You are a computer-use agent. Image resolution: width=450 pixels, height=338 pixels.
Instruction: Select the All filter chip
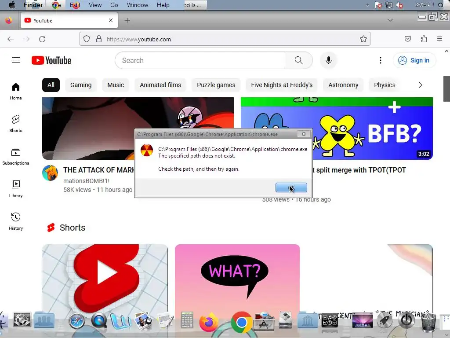pyautogui.click(x=51, y=85)
